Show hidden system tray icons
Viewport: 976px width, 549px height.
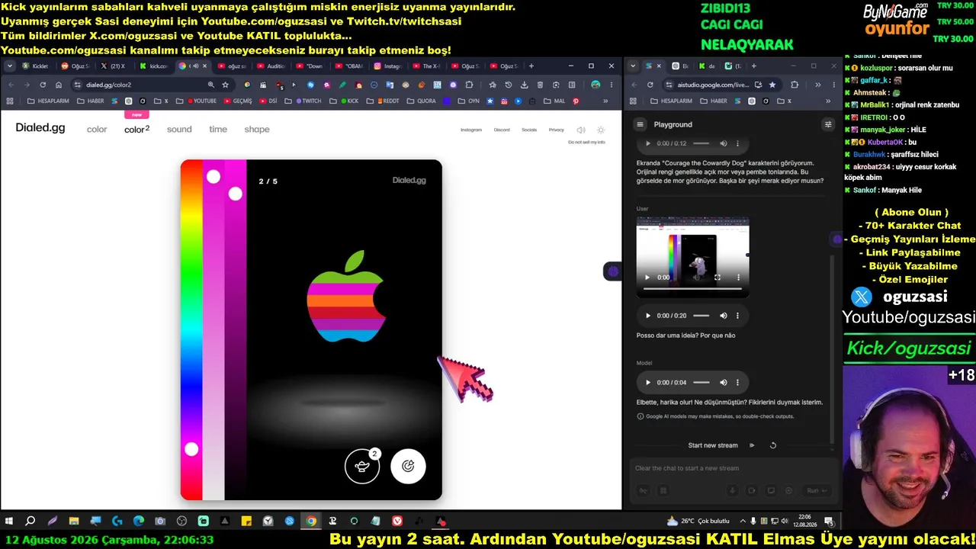pyautogui.click(x=743, y=522)
